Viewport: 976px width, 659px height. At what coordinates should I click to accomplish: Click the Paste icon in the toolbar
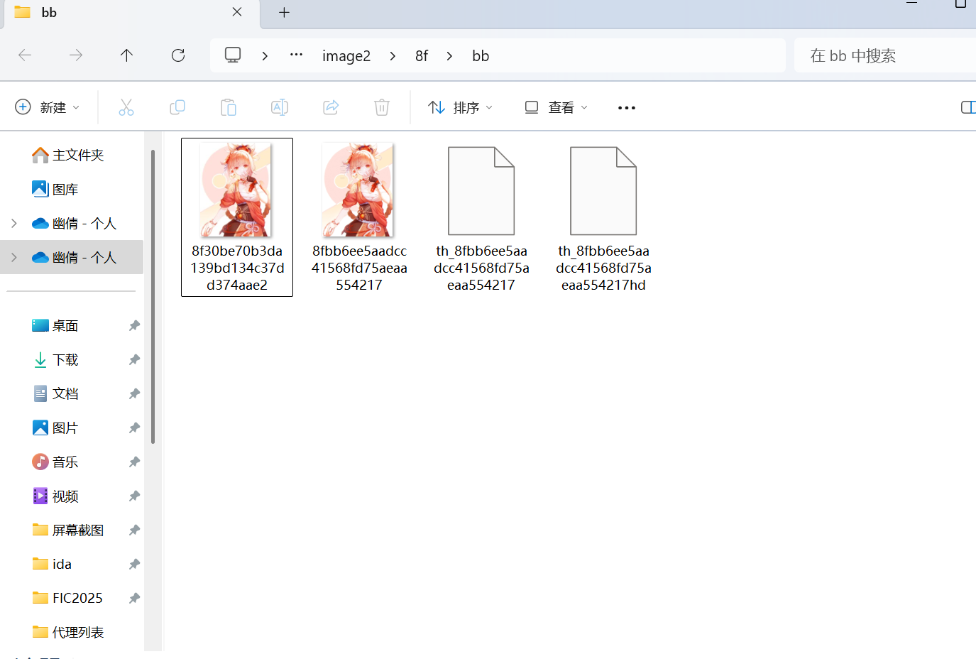pos(228,107)
